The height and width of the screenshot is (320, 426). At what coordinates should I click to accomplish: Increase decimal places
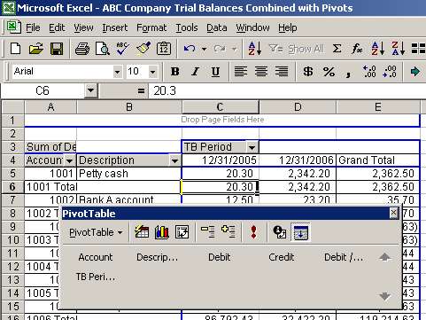click(369, 71)
